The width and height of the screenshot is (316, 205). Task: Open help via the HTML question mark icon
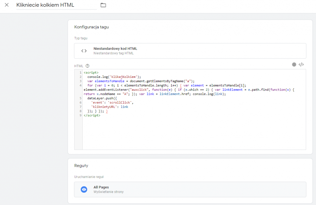[87, 66]
